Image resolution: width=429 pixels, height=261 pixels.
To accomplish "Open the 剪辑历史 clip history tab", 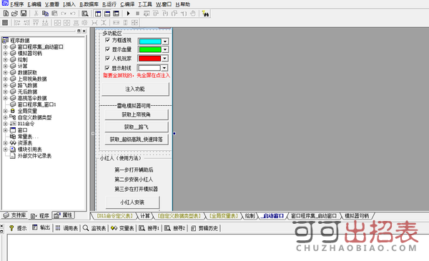I will 205,228.
